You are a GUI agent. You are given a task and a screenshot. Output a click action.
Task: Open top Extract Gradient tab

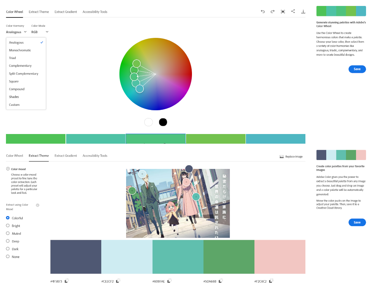(x=66, y=12)
